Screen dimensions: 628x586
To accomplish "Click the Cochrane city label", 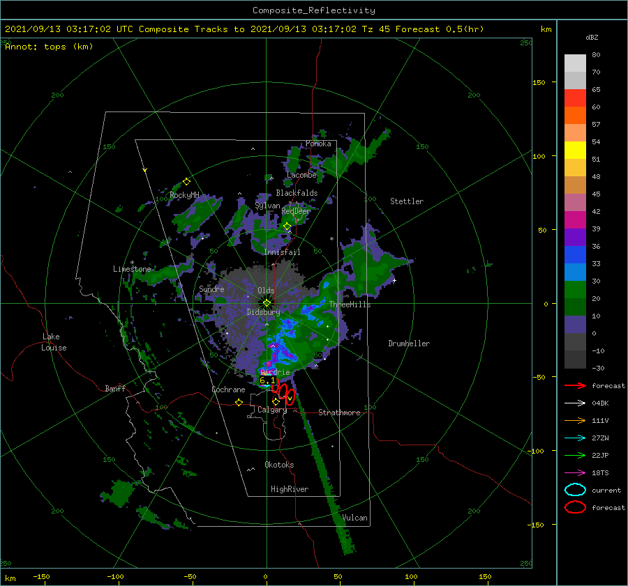I will click(x=228, y=390).
